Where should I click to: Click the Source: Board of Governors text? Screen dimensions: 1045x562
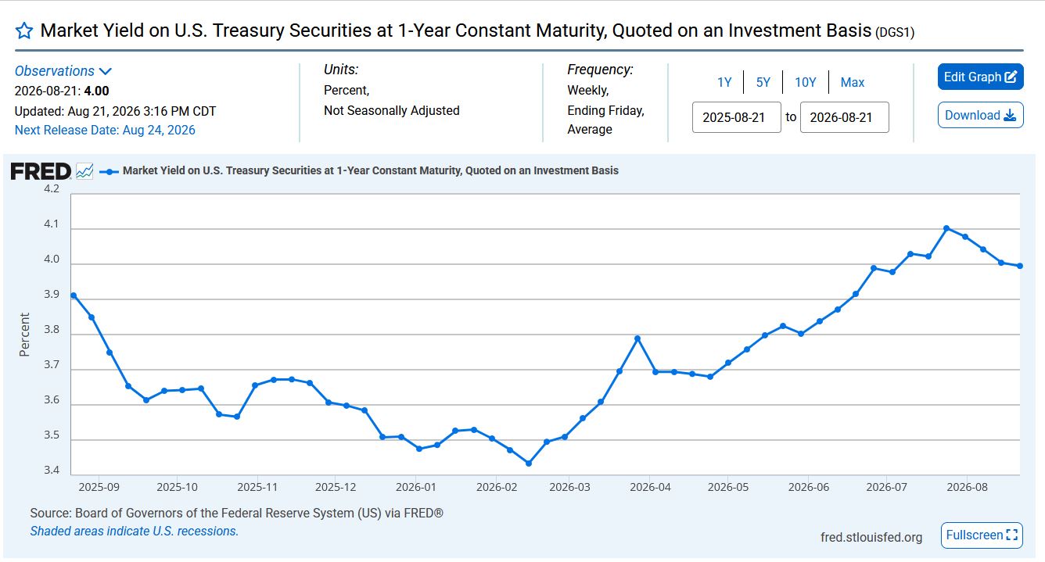pyautogui.click(x=237, y=514)
